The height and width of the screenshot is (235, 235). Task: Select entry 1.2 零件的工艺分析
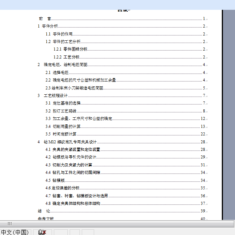(126, 41)
